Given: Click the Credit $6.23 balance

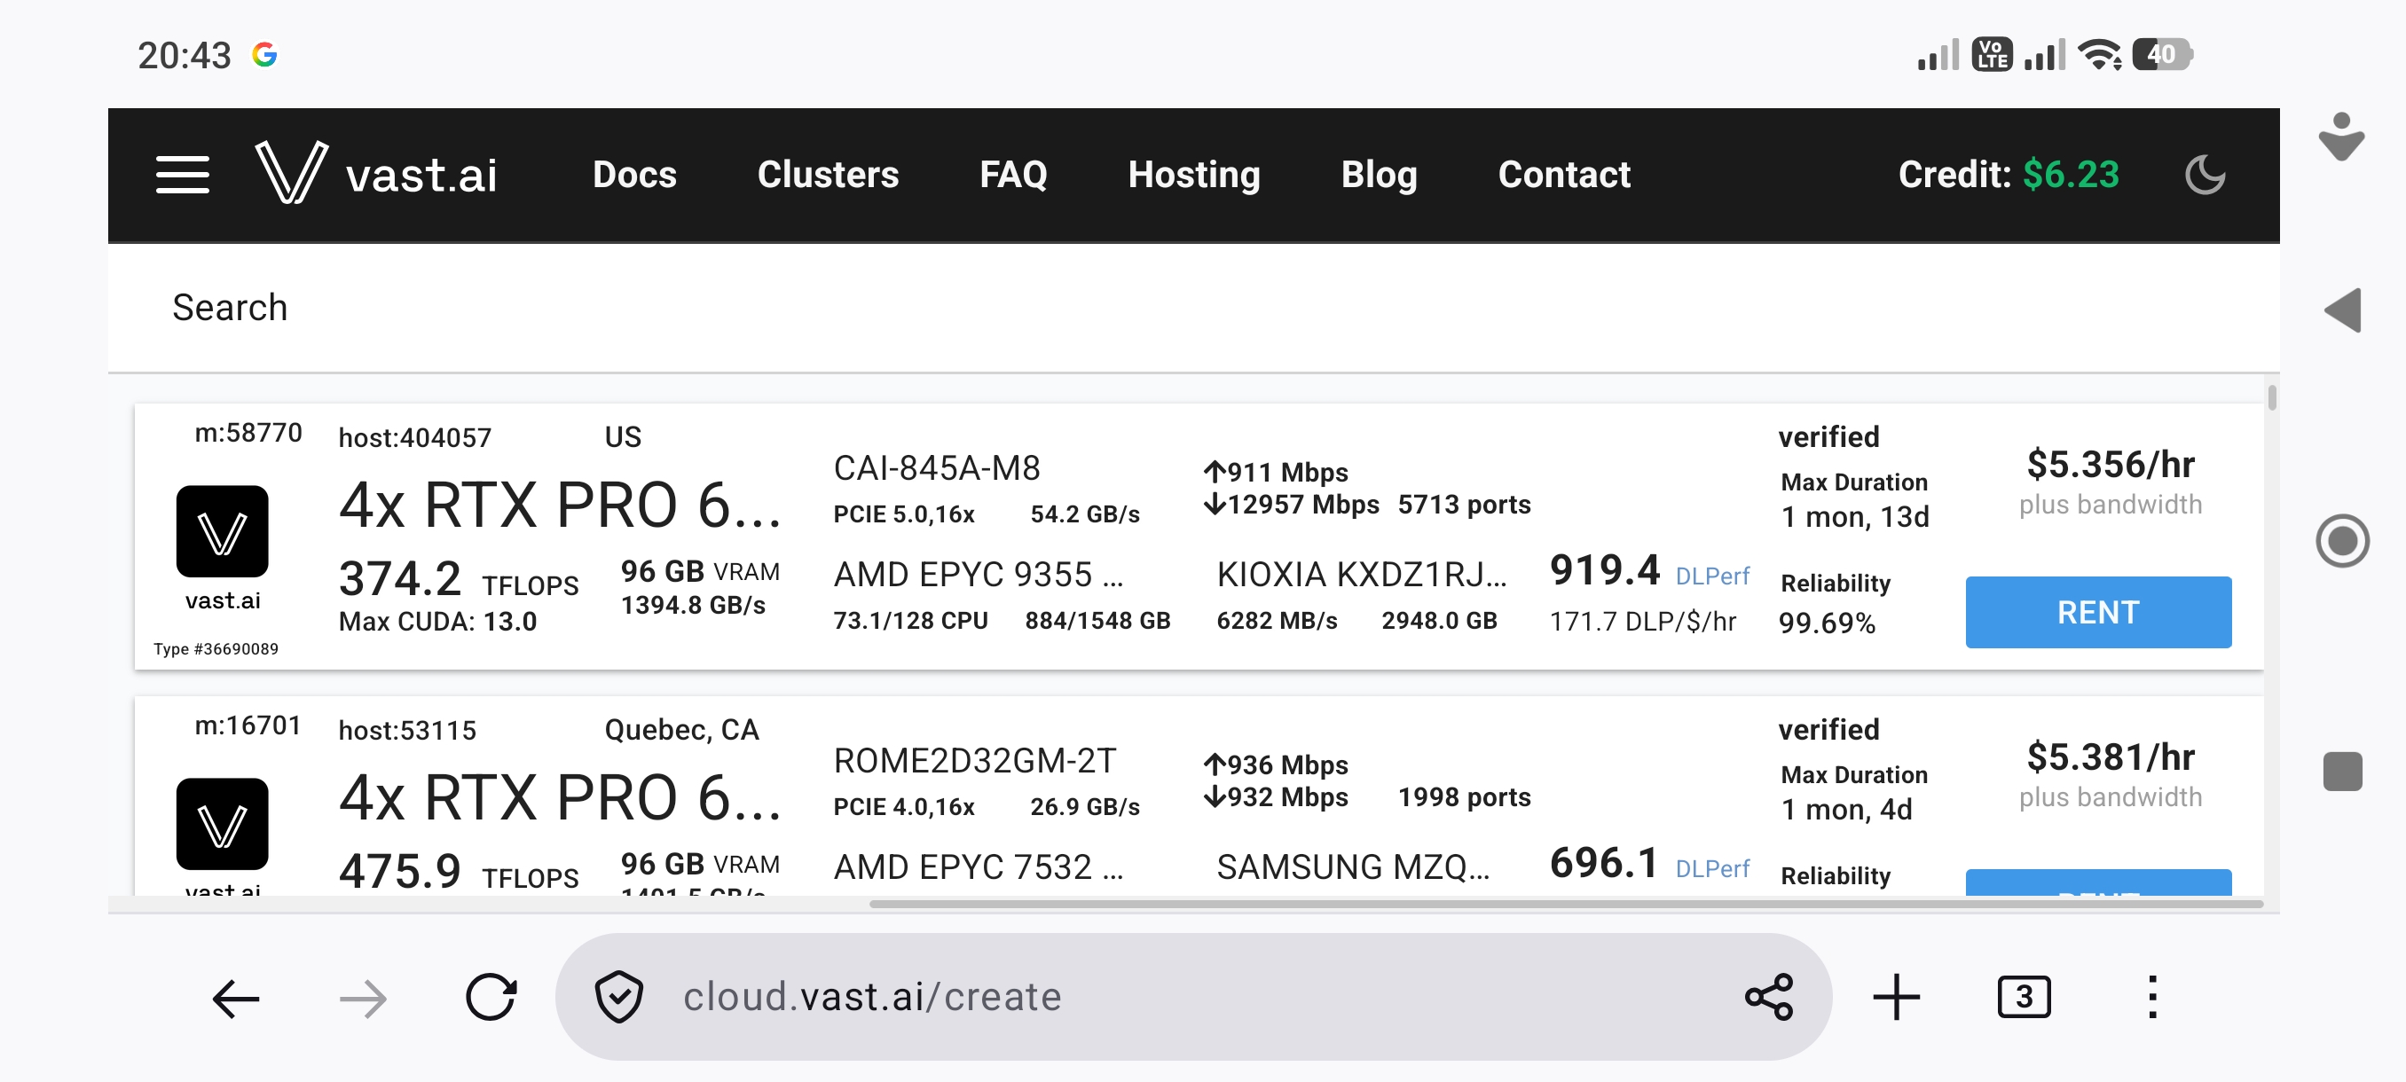Looking at the screenshot, I should pyautogui.click(x=2009, y=175).
